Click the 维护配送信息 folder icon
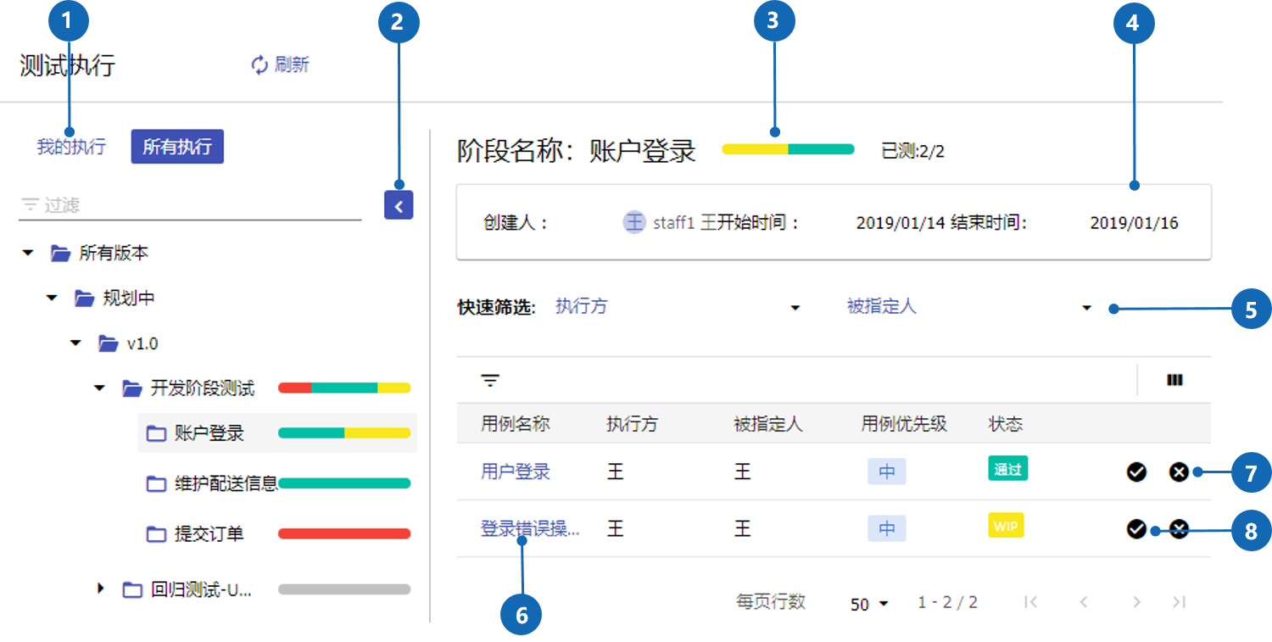Screen dimensions: 1272x642 pos(155,483)
